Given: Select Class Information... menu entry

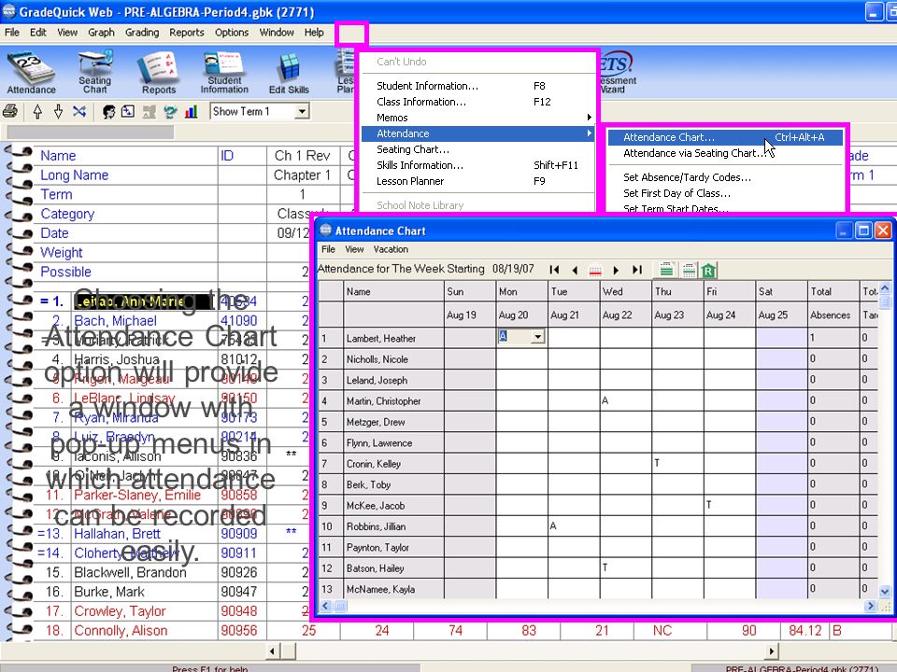Looking at the screenshot, I should coord(478,102).
